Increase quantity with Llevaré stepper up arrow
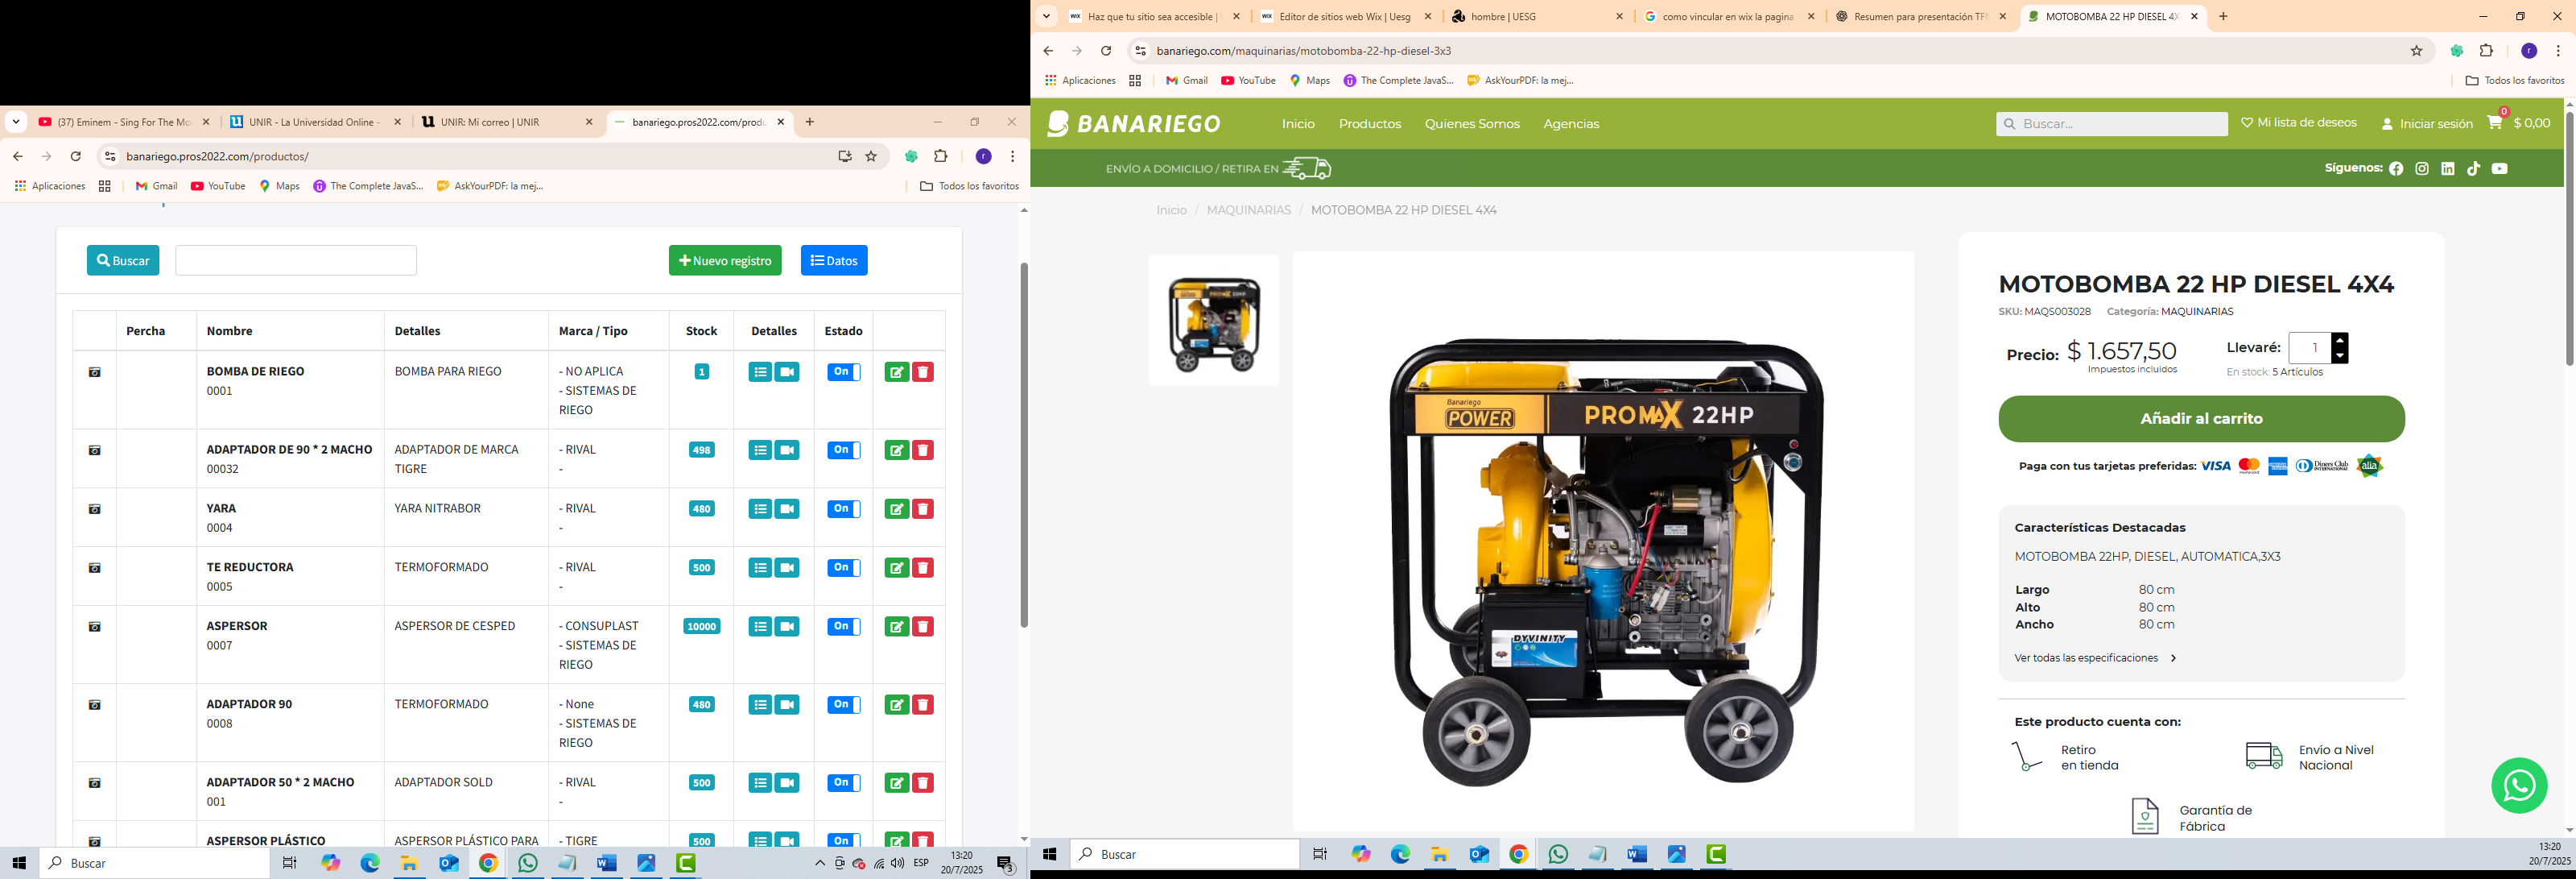 pyautogui.click(x=2339, y=340)
